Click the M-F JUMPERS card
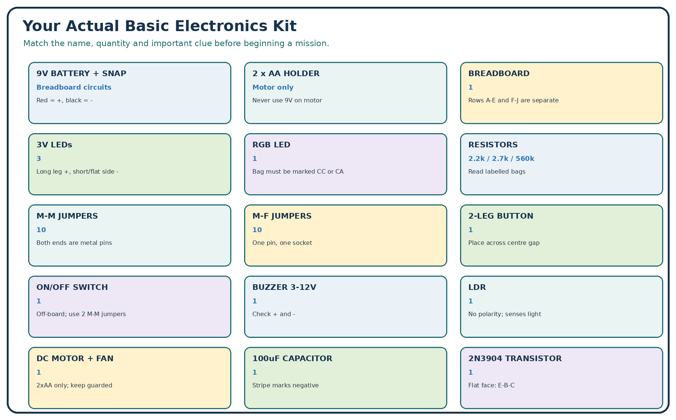 pos(346,235)
